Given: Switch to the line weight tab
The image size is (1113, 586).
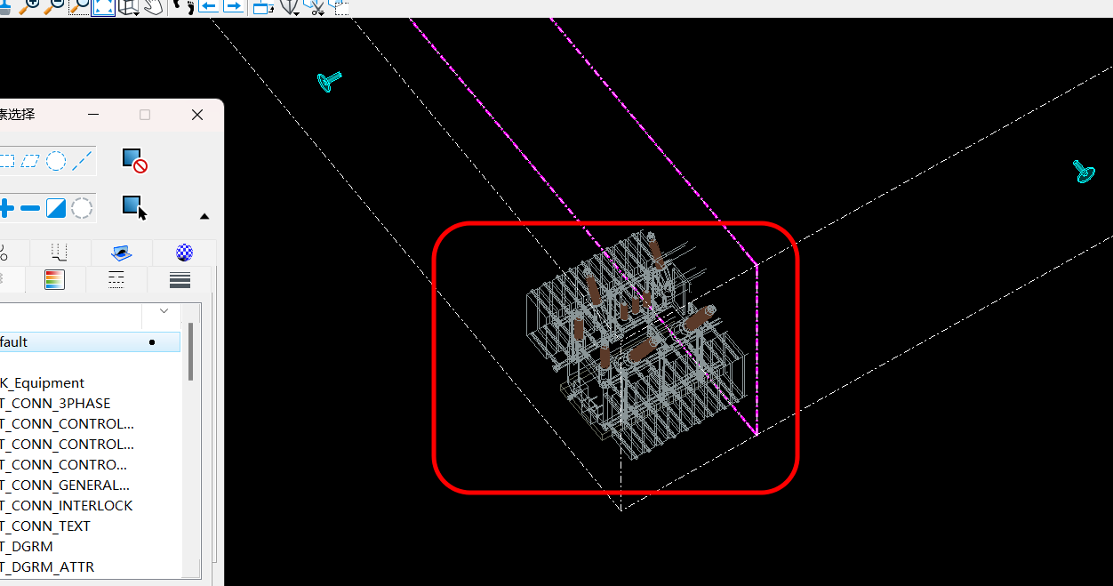Looking at the screenshot, I should click(x=180, y=279).
